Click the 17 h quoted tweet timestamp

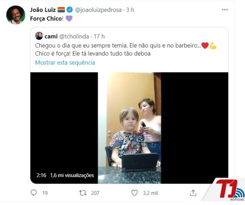click(x=99, y=36)
